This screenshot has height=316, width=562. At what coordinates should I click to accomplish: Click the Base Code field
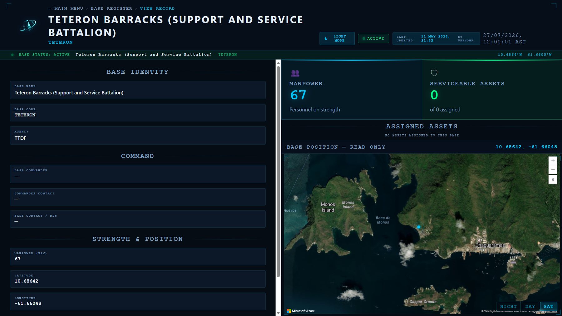click(x=138, y=113)
